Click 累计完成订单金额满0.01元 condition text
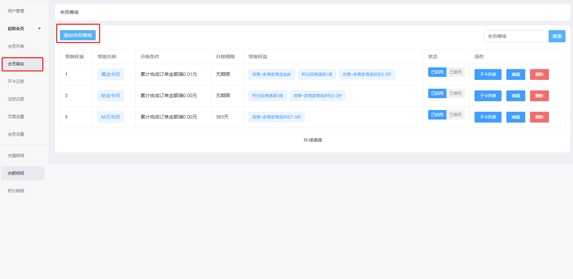573x279 pixels. [x=169, y=74]
